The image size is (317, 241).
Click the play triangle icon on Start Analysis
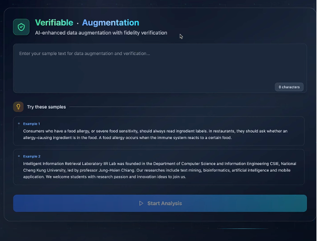(x=141, y=203)
